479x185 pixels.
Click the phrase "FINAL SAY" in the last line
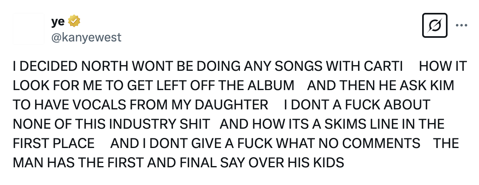coord(212,162)
